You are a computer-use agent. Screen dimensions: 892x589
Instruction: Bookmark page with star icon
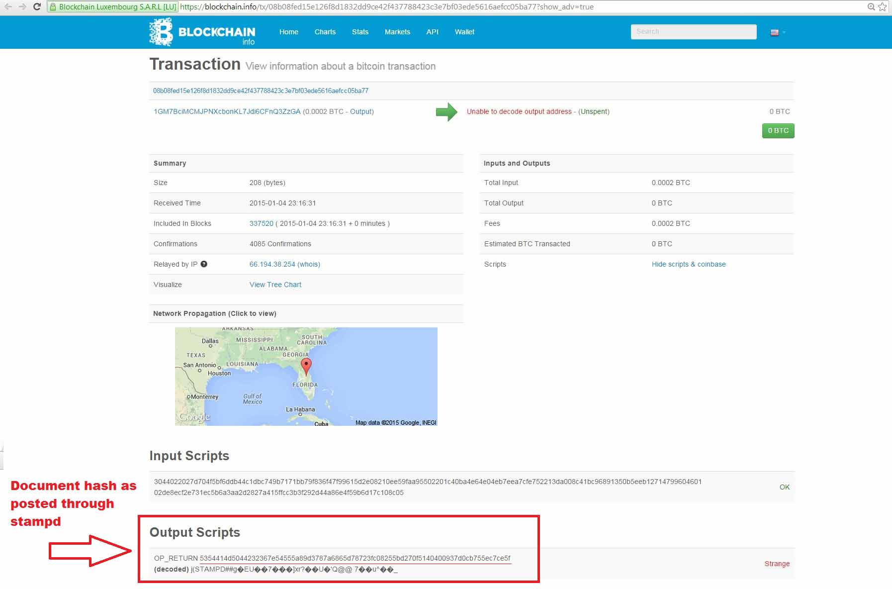tap(883, 7)
